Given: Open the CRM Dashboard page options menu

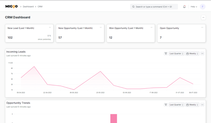Looking at the screenshot, I should tap(203, 17).
